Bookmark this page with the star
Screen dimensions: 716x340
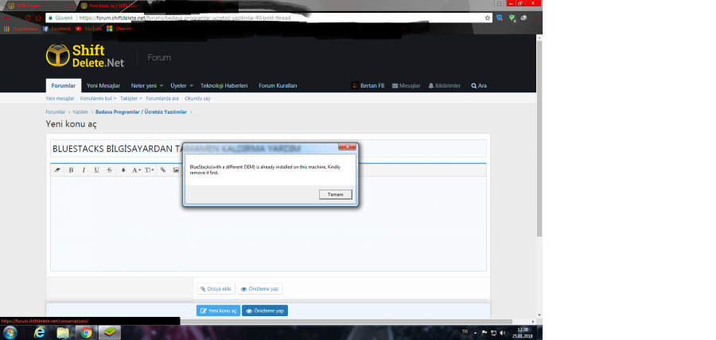coord(487,18)
